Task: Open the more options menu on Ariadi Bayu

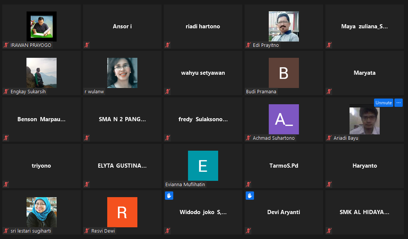Action: (x=398, y=103)
